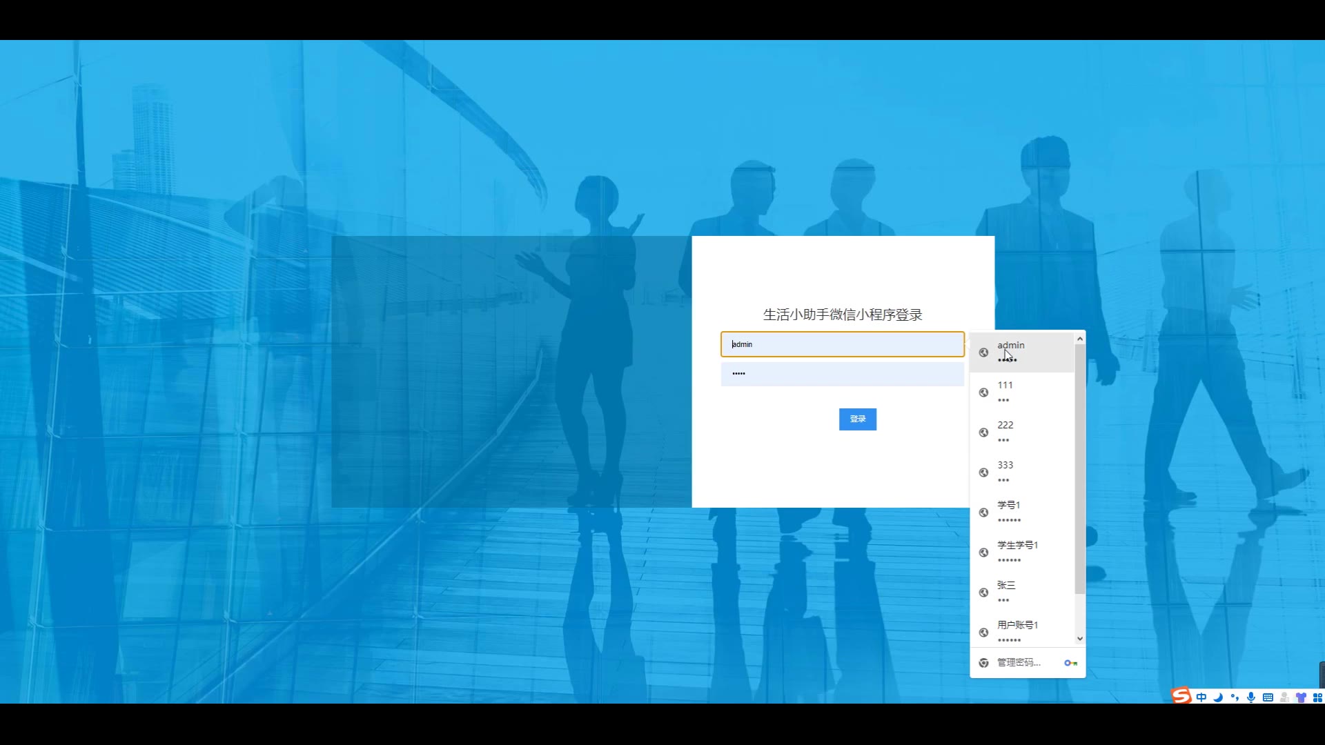This screenshot has width=1325, height=745.
Task: Select saved account admin from autofill list
Action: click(1022, 352)
